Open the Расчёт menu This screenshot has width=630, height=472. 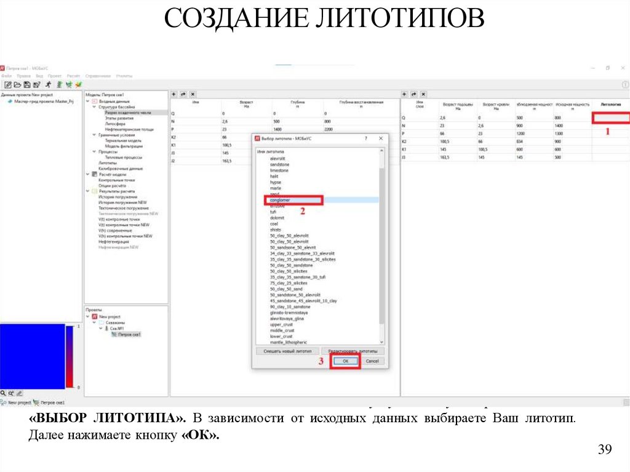click(74, 76)
